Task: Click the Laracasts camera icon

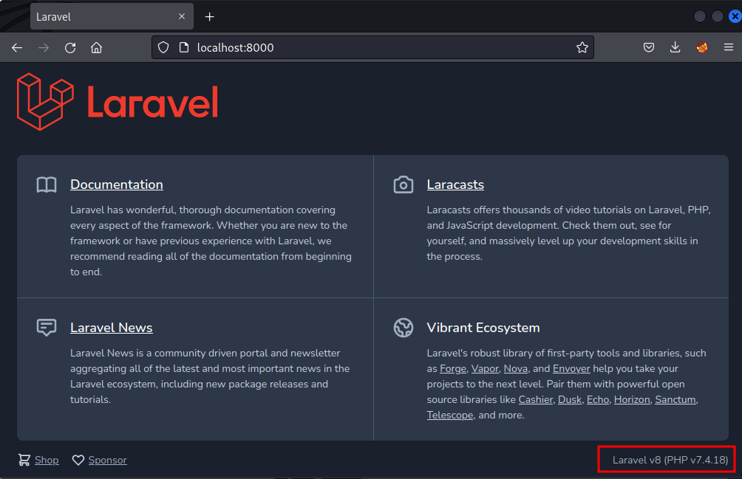Action: [x=404, y=185]
